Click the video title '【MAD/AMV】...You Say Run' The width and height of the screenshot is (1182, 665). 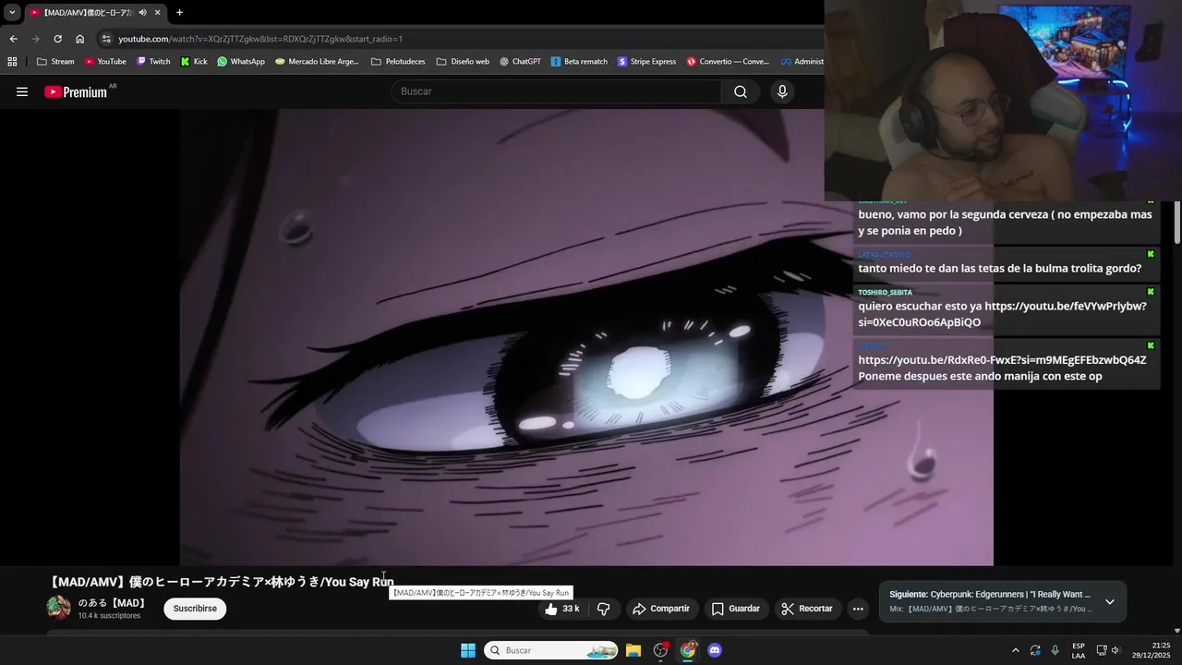[222, 582]
